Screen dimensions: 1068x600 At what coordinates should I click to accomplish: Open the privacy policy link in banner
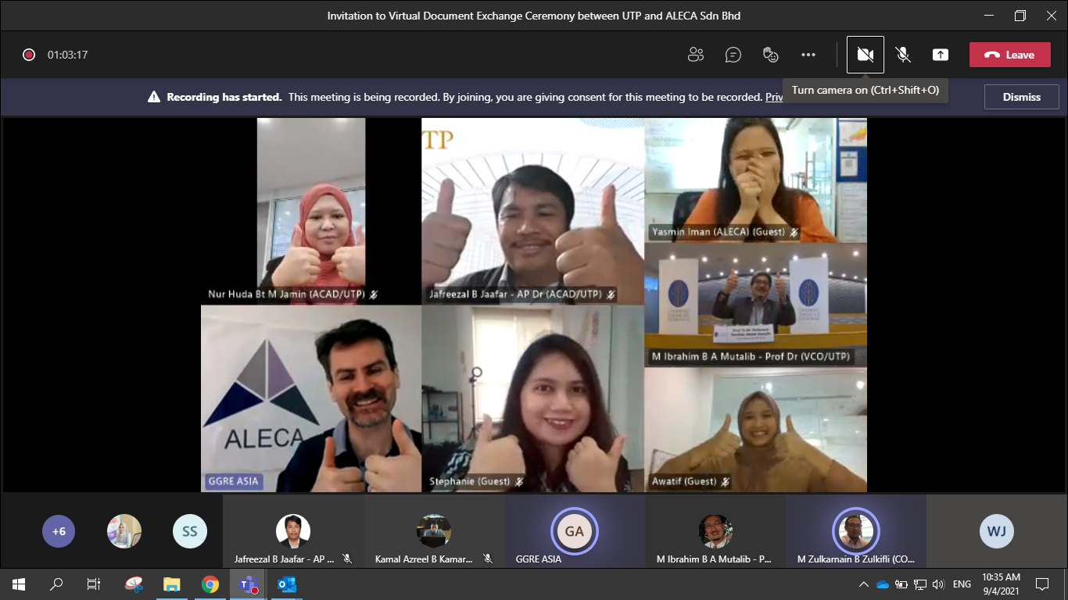pyautogui.click(x=774, y=97)
